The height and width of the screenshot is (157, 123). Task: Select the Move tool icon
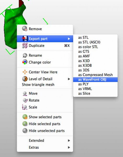pos(25,94)
